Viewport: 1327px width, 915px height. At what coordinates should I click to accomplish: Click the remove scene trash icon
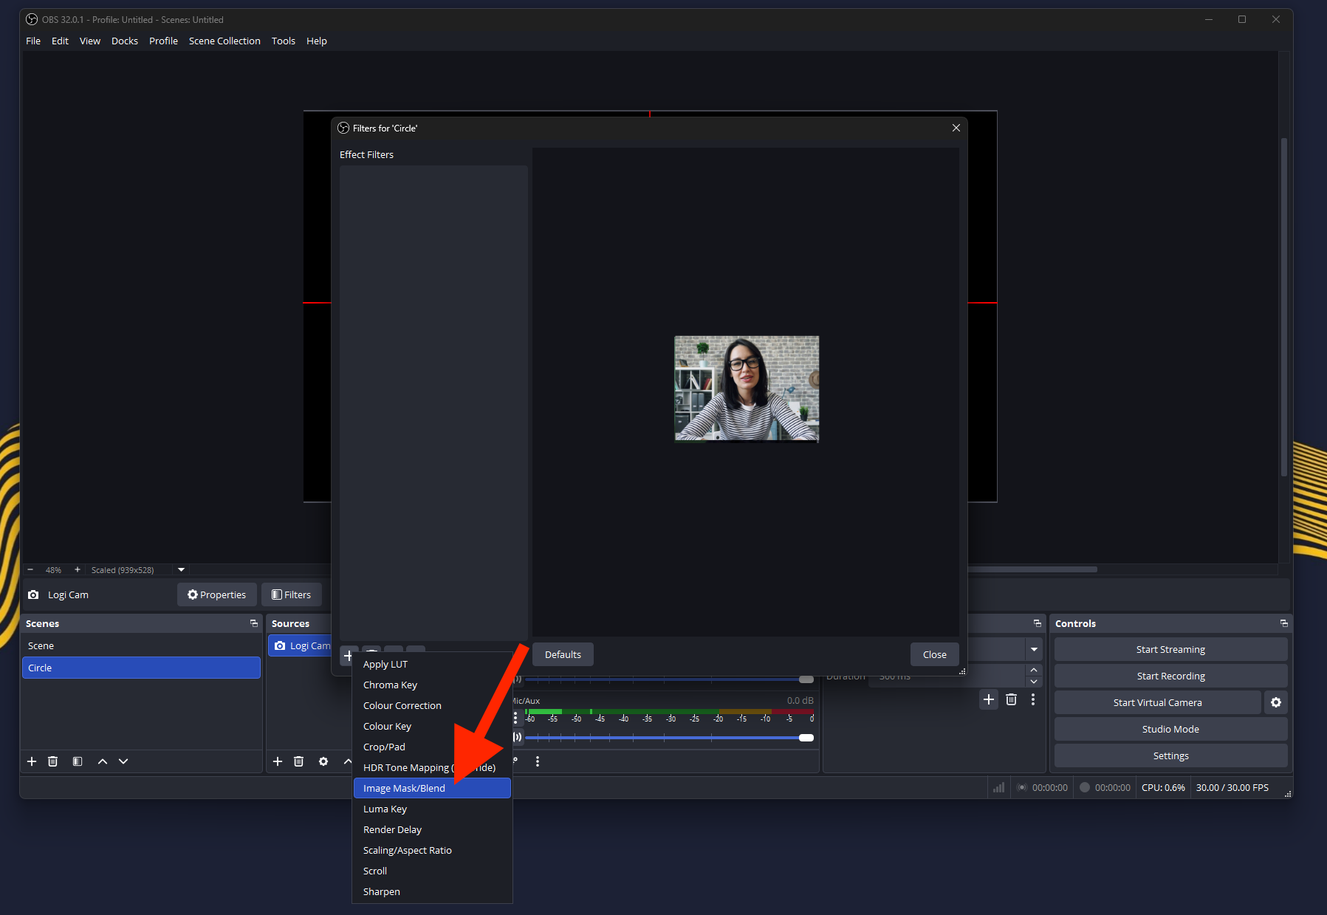coord(53,761)
